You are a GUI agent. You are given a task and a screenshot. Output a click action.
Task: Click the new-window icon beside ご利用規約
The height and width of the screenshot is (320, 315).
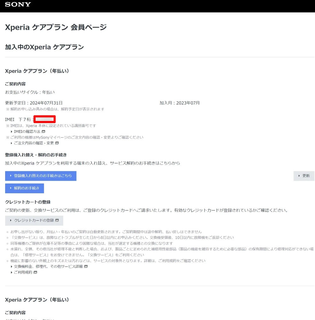[35, 272]
